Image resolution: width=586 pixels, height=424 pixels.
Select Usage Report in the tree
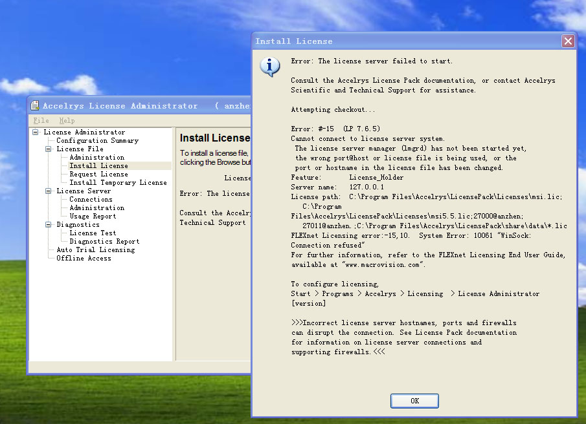(93, 216)
